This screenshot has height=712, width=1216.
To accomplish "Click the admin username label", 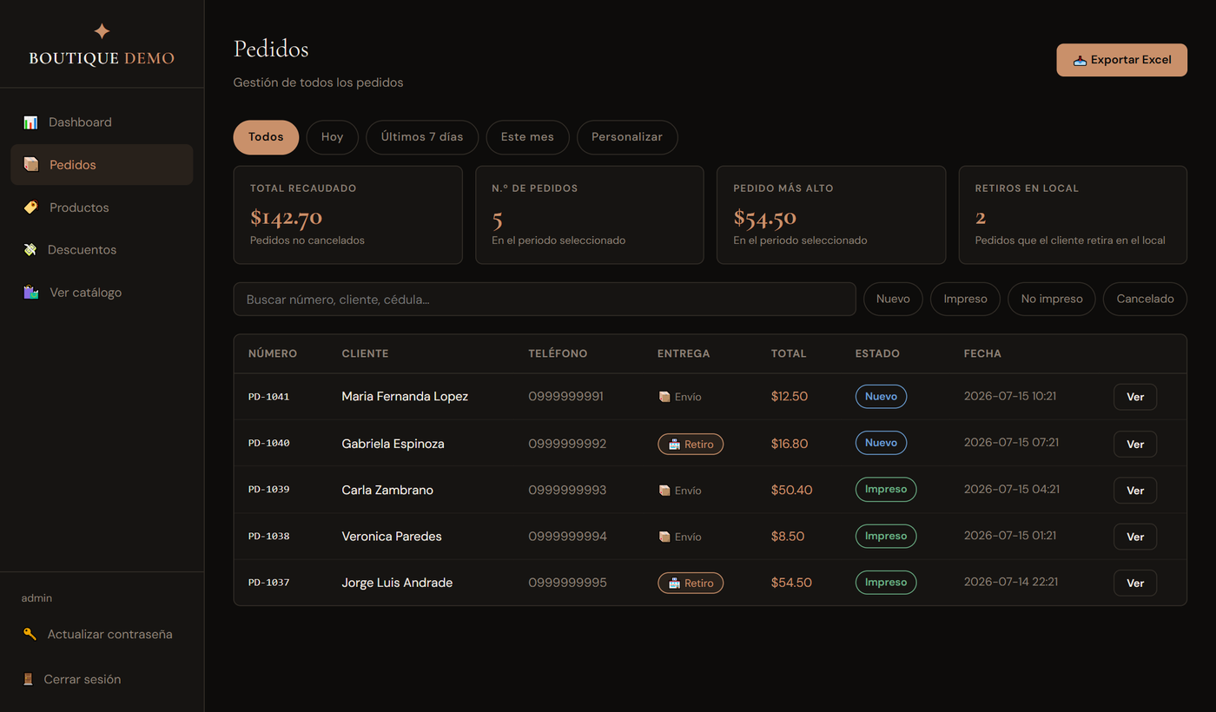I will click(x=36, y=598).
